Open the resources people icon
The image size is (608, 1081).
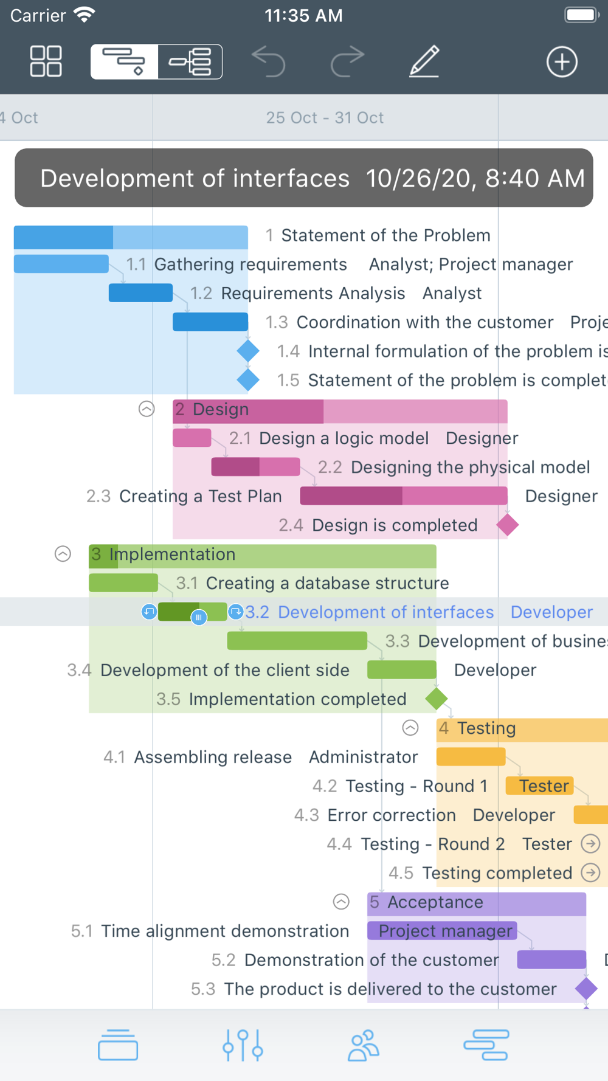tap(364, 1045)
